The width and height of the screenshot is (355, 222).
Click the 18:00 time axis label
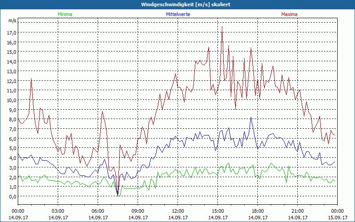coord(257,211)
